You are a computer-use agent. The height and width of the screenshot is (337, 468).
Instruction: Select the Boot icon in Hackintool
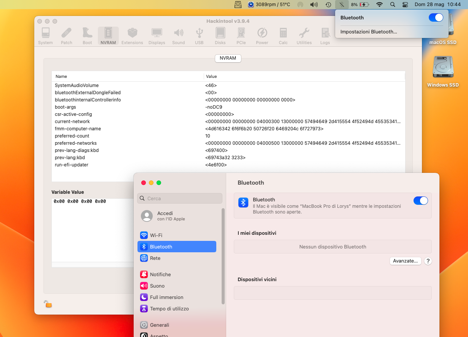(87, 35)
